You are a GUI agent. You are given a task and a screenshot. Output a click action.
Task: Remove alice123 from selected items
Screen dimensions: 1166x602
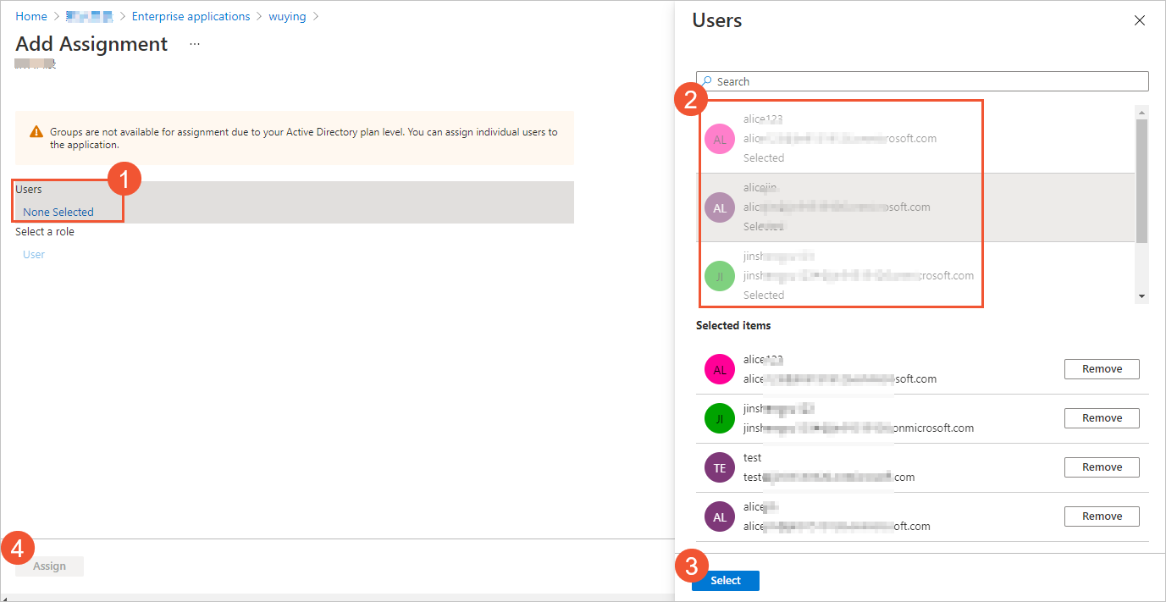click(x=1102, y=369)
